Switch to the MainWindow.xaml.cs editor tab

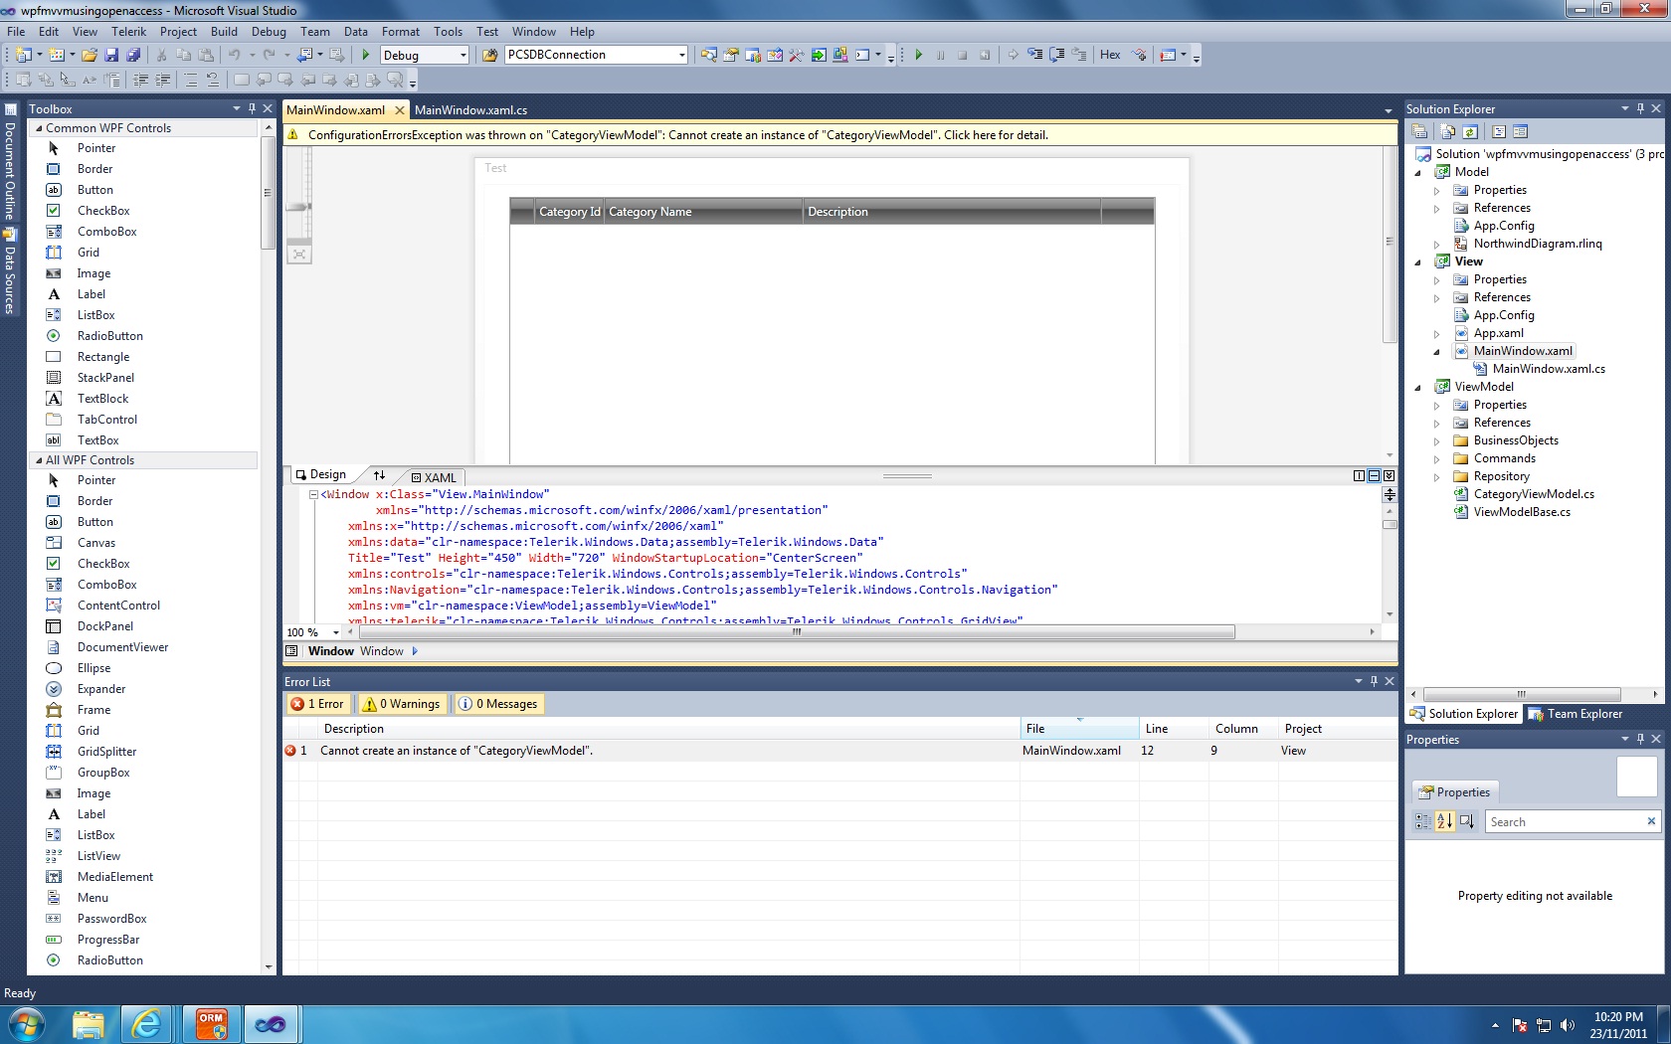click(470, 110)
